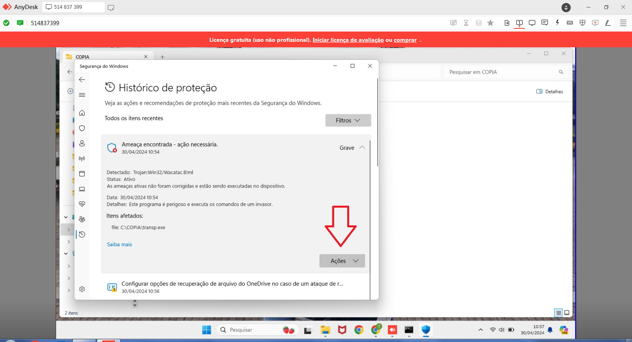
Task: Open Copilot icon on remote taskbar
Action: click(564, 330)
